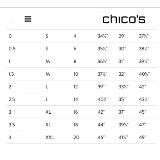Click the 34½" bust measurement
This screenshot has height=160, width=160.
tap(103, 36)
